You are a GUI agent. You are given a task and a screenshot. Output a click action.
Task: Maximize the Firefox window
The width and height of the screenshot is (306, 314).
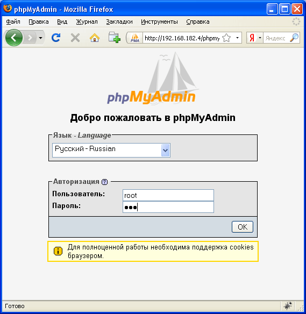pyautogui.click(x=284, y=9)
